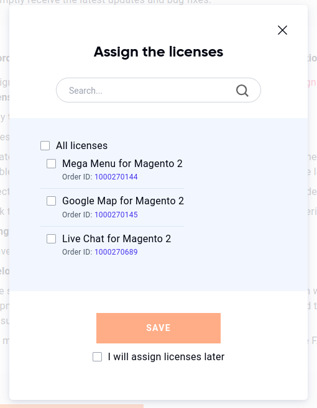Screen dimensions: 317x408
Task: Click the I will assign licenses later text
Action: tap(166, 356)
